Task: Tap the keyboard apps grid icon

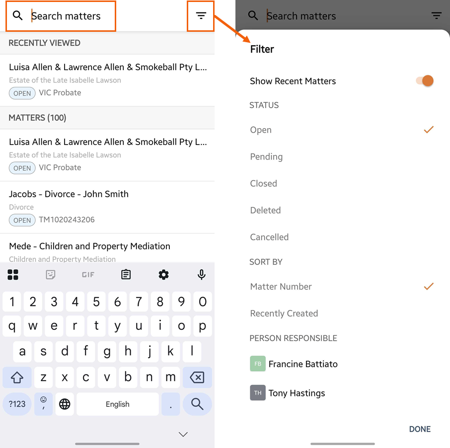Action: (x=13, y=275)
